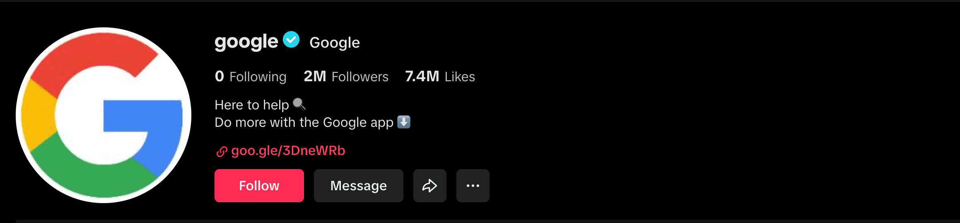Click the 0 following count number
The image size is (960, 223).
(x=219, y=76)
